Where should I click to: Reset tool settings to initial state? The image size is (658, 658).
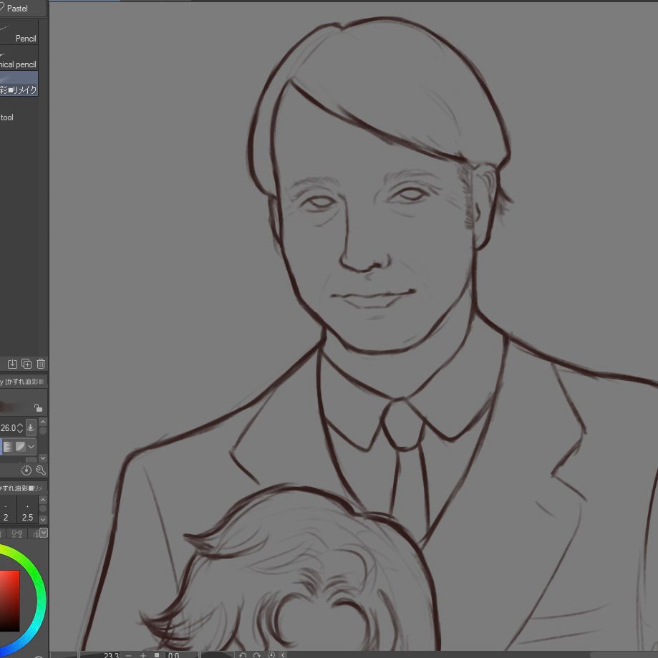point(26,470)
